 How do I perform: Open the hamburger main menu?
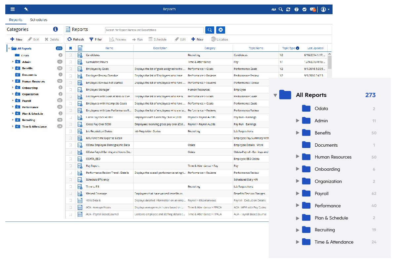coord(13,9)
